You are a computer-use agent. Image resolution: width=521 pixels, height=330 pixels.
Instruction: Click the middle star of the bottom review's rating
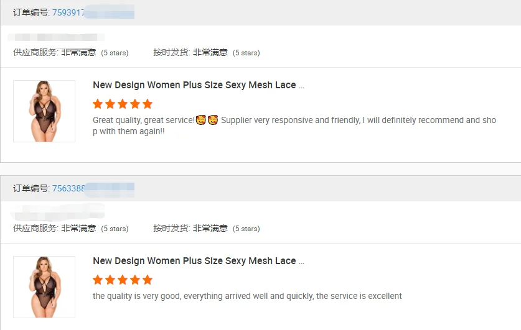click(x=123, y=280)
